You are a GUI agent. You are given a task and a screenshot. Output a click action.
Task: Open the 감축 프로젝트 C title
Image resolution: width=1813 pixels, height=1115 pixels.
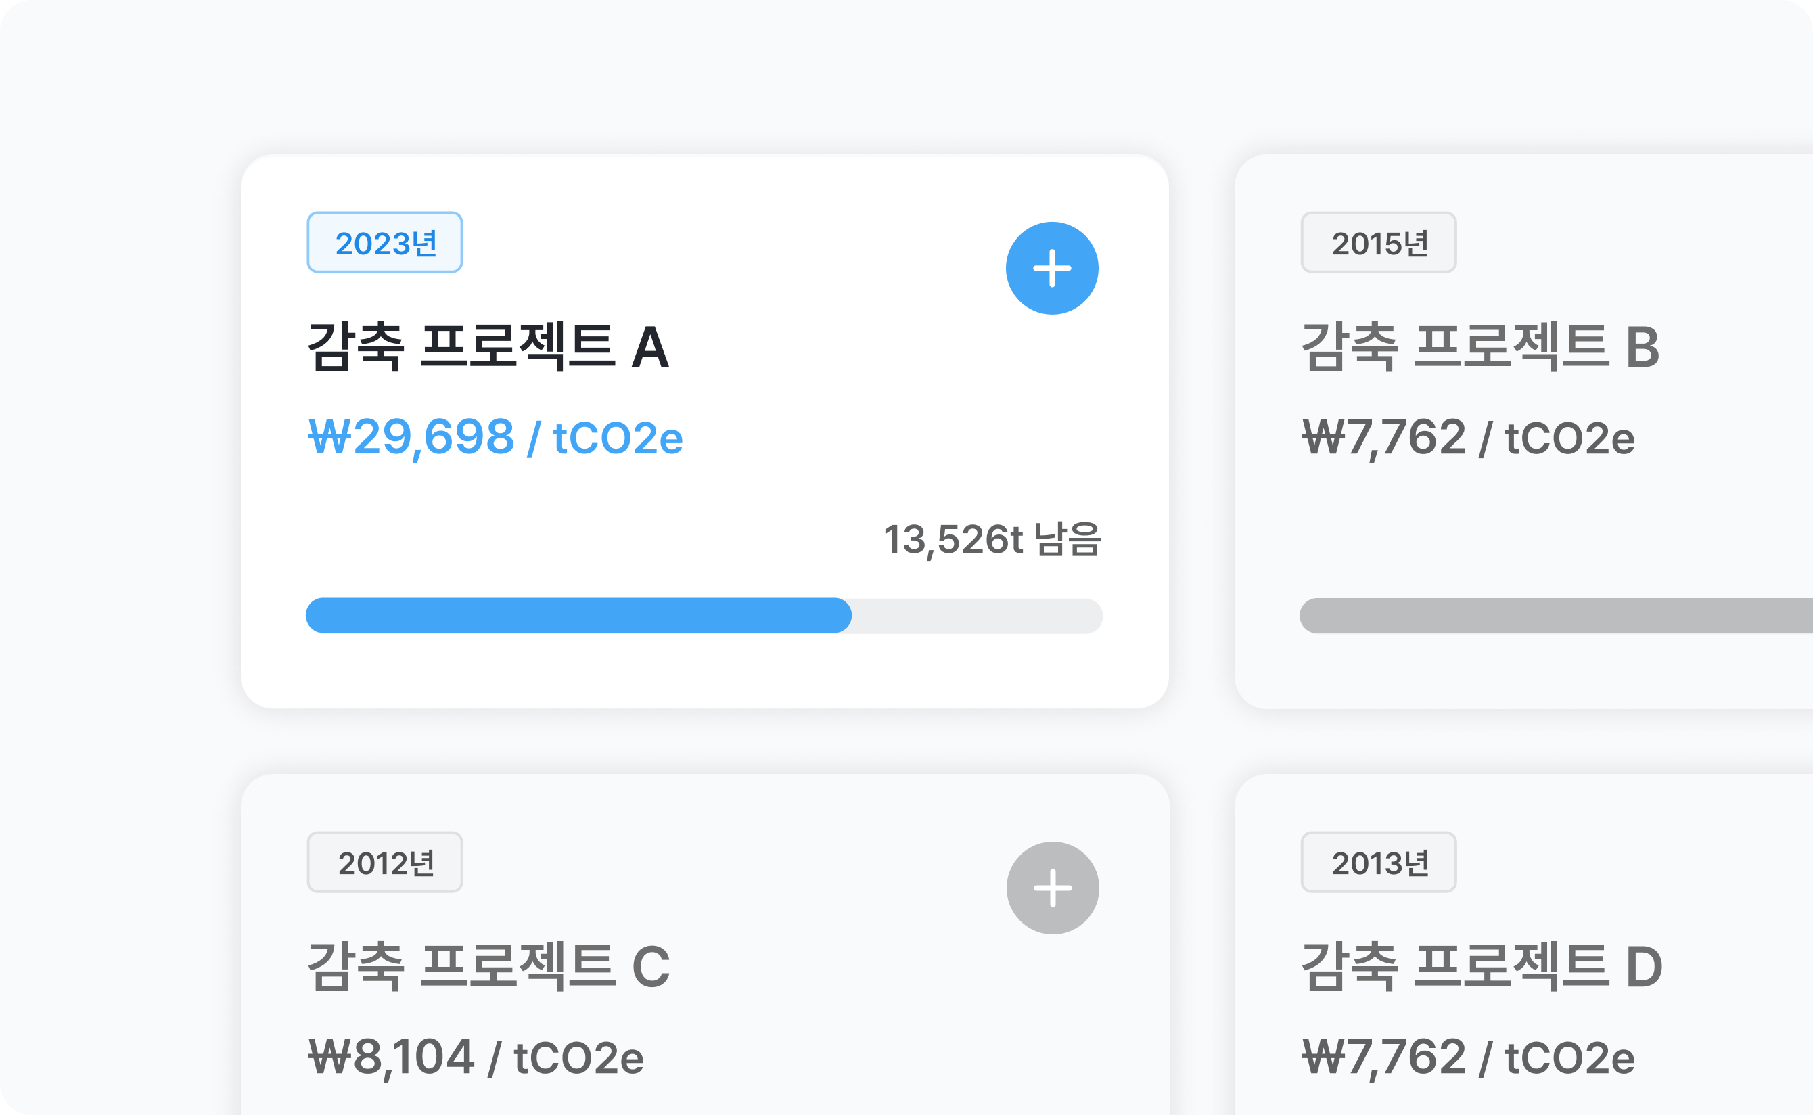pos(488,966)
